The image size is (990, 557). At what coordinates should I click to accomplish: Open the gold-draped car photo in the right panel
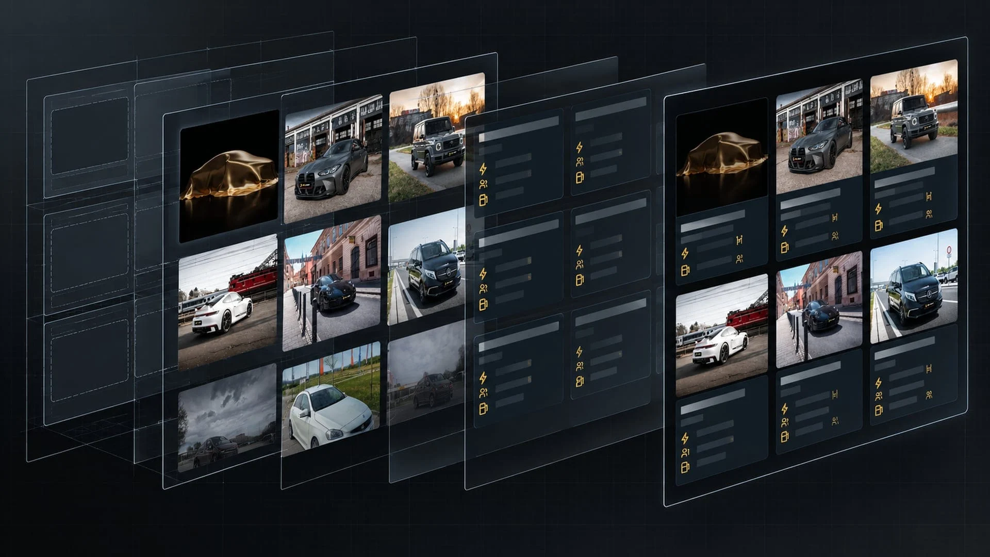[x=721, y=157]
